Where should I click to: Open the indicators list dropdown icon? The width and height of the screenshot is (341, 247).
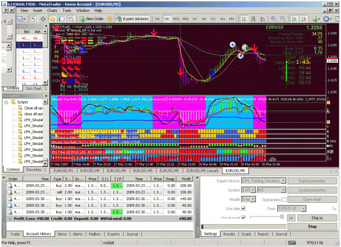[x=315, y=19]
